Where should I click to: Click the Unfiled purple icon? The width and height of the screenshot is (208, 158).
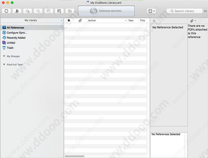(x=4, y=43)
